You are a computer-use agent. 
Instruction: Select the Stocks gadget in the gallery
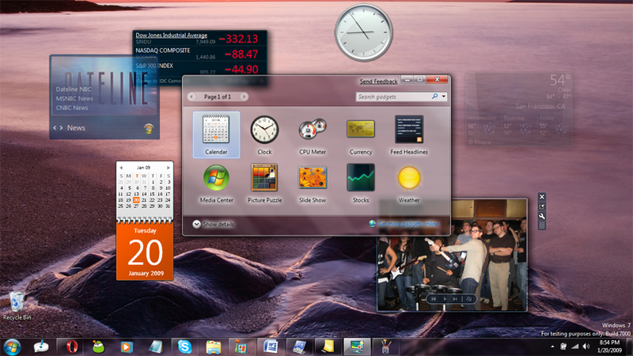(361, 183)
